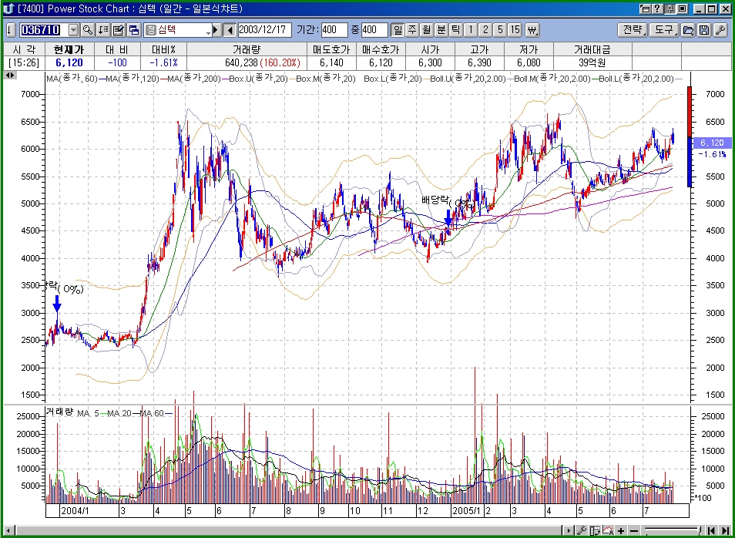
Task: Switch to monthly (월) chart period
Action: [427, 30]
